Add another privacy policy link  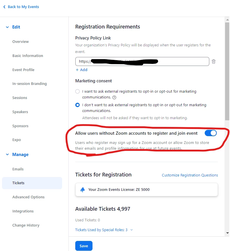[x=82, y=70]
